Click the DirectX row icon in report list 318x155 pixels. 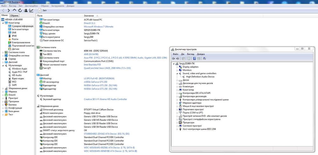(x=41, y=23)
